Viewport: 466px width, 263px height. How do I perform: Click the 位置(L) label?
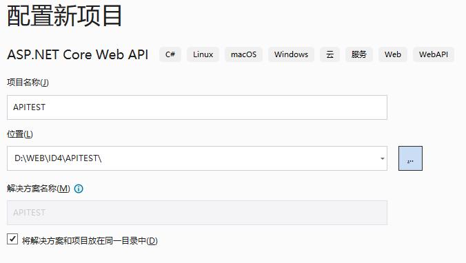[x=20, y=134]
